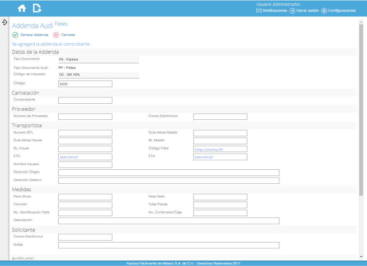Focus the Dirección Origen text field
Viewport: 367px width, 266px height.
(169, 173)
